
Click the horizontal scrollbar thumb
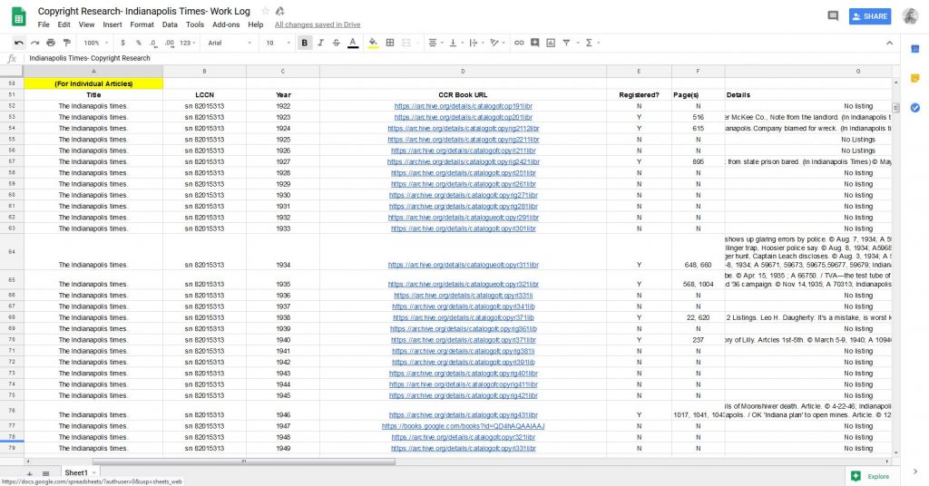point(243,462)
